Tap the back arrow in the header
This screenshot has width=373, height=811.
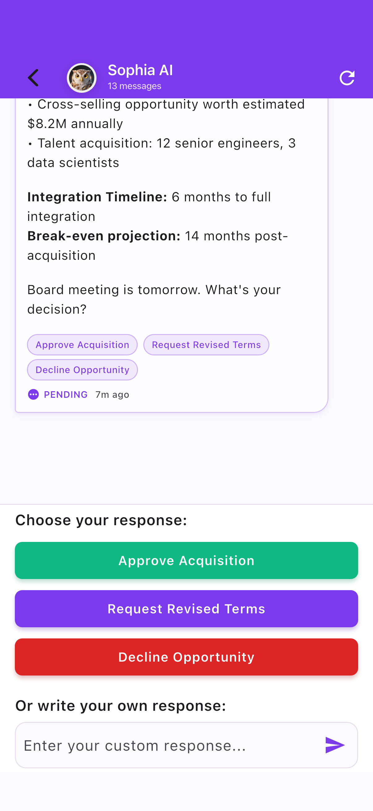point(33,77)
